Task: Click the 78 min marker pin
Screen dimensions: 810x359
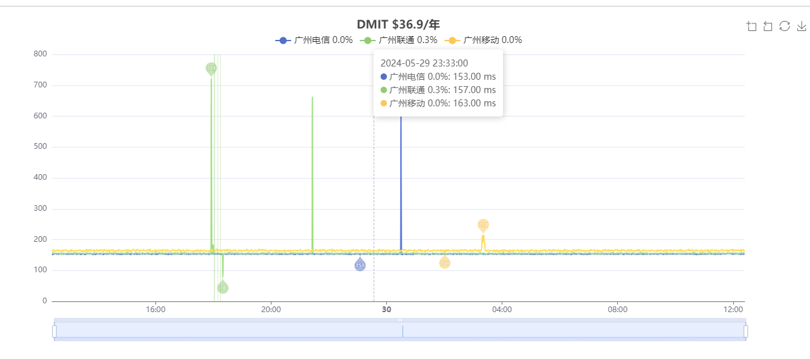Action: (223, 287)
